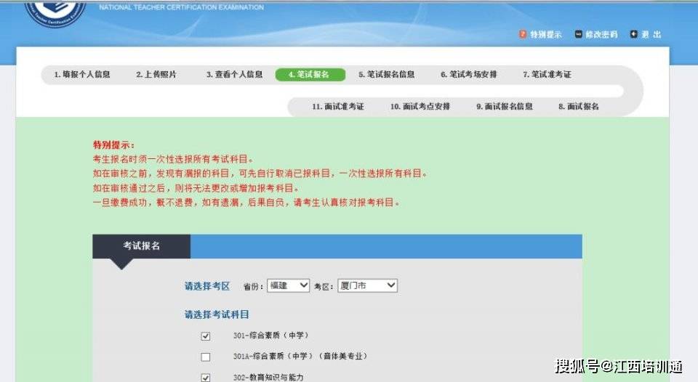Open step 9 面试报名信息
The width and height of the screenshot is (698, 382).
[505, 106]
